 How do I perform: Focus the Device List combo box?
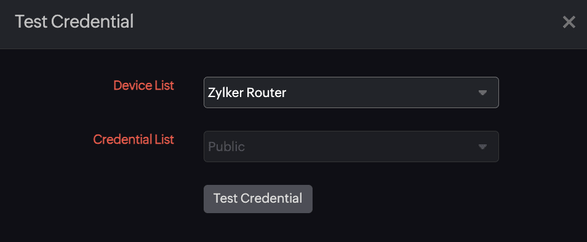351,93
